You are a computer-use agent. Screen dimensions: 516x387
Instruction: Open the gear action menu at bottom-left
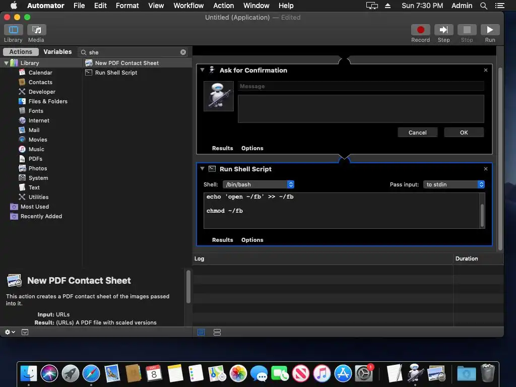pos(10,332)
